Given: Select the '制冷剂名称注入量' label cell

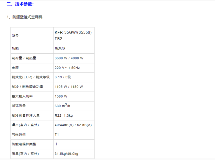Looking at the screenshot, I should click(x=32, y=116).
